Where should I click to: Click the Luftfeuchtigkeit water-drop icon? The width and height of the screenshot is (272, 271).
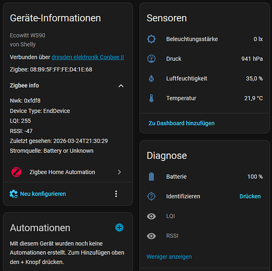click(x=151, y=79)
